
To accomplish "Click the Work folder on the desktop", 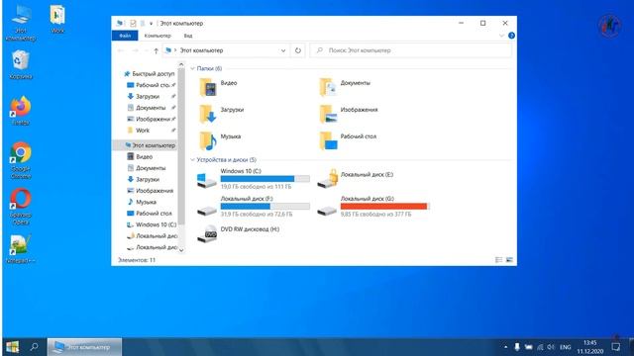I will tap(57, 19).
